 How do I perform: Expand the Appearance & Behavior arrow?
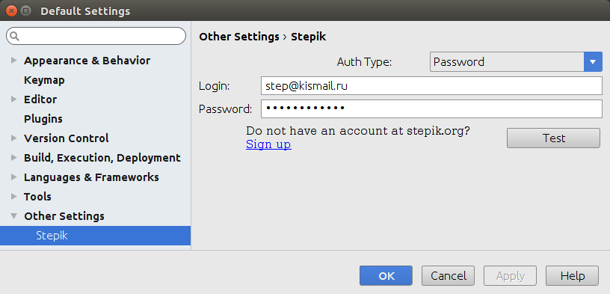tap(14, 61)
